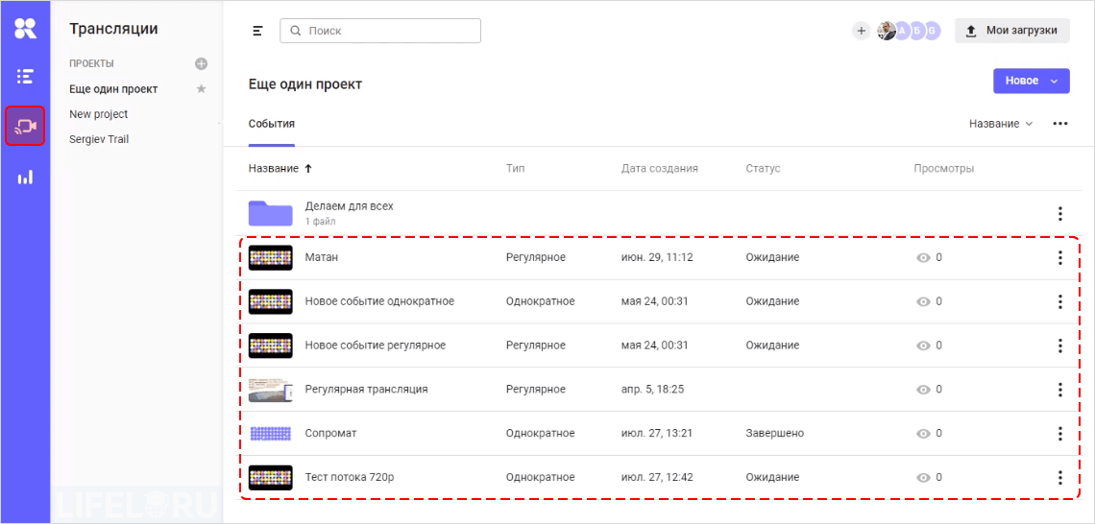Open the horizontal three-dots list options
This screenshot has width=1095, height=524.
point(1060,124)
